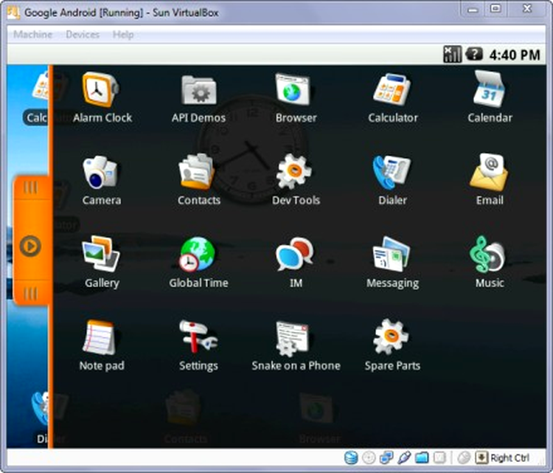The image size is (553, 473).
Task: Open the Note pad app
Action: (x=102, y=345)
